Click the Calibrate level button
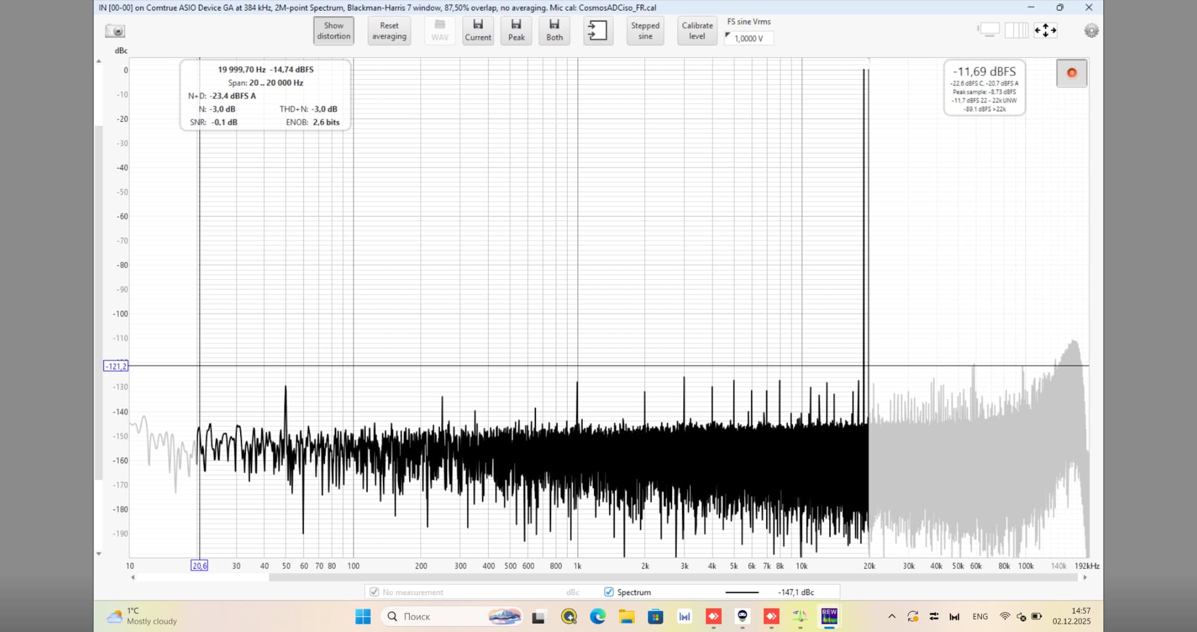The image size is (1197, 632). pos(697,31)
